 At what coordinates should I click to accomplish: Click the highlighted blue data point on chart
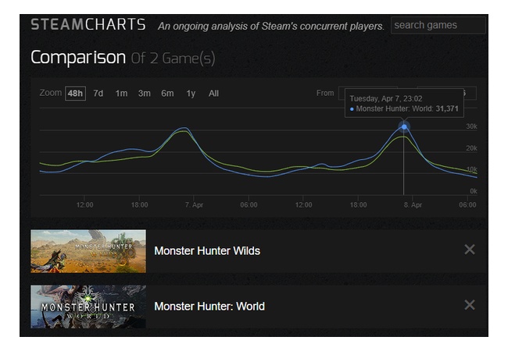[404, 126]
